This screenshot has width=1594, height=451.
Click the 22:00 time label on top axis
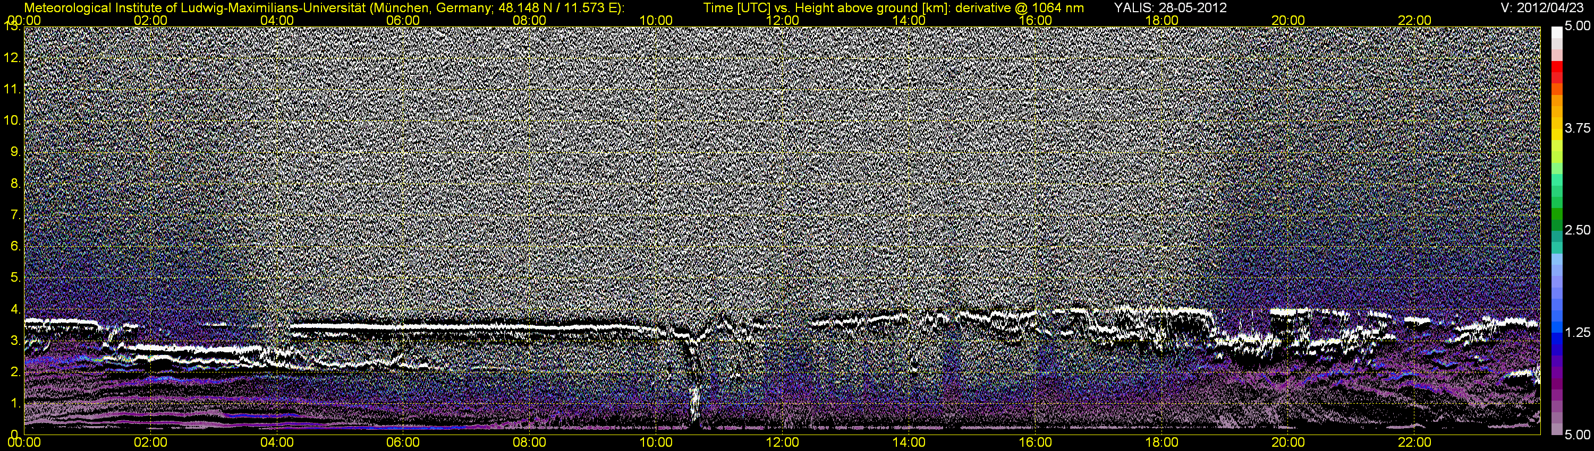pyautogui.click(x=1414, y=20)
